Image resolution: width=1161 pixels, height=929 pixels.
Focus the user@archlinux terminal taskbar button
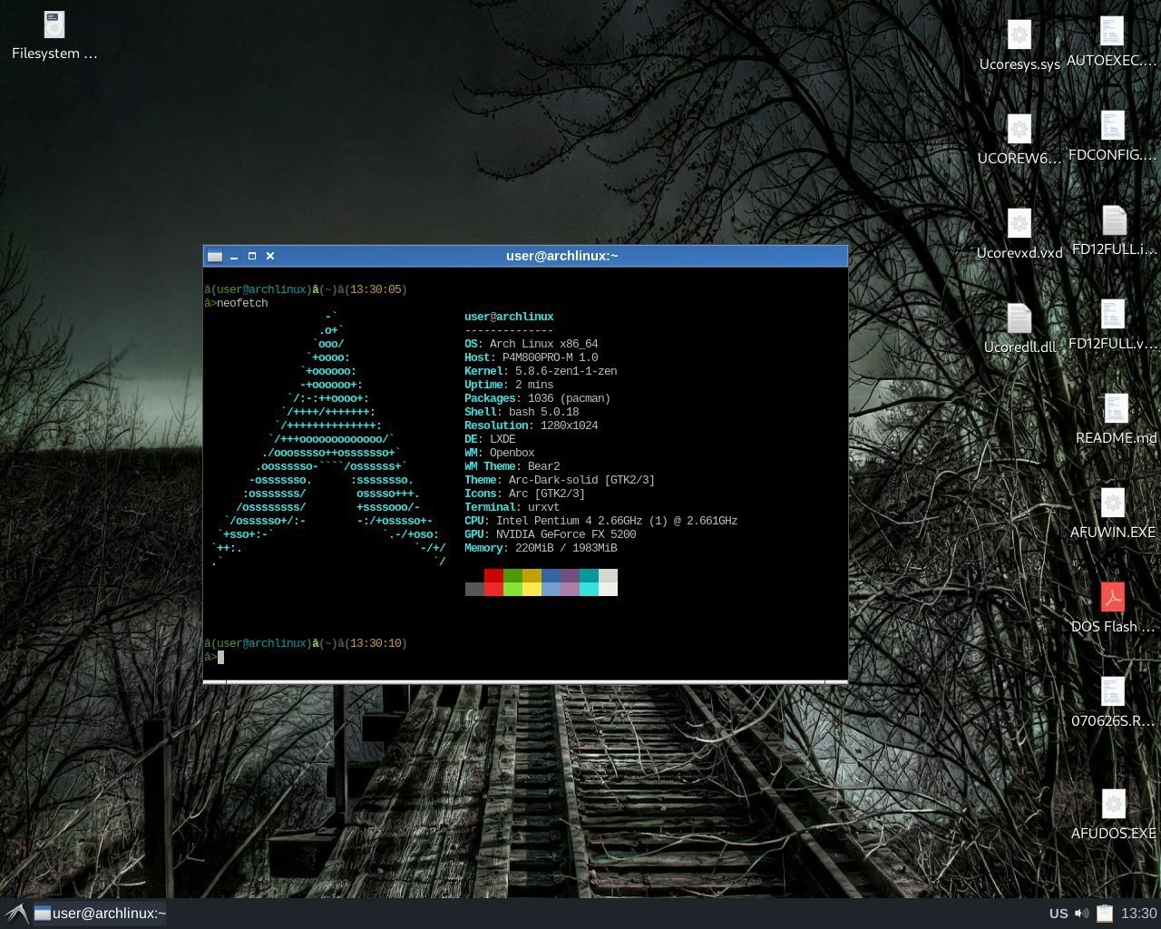pyautogui.click(x=100, y=914)
